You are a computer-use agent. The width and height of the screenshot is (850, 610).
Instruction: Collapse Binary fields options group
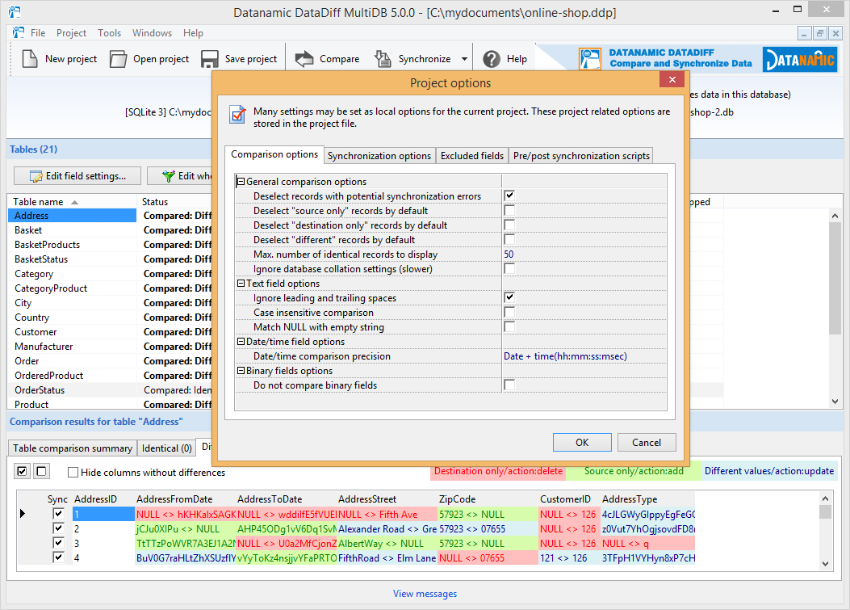(x=241, y=371)
